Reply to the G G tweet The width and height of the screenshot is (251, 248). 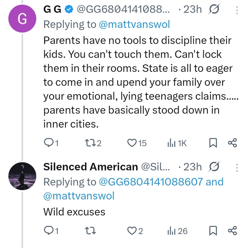[x=51, y=143]
